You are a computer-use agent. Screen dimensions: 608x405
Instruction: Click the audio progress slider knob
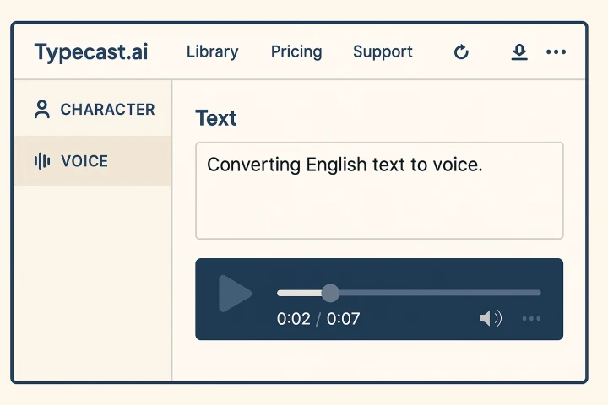click(330, 293)
